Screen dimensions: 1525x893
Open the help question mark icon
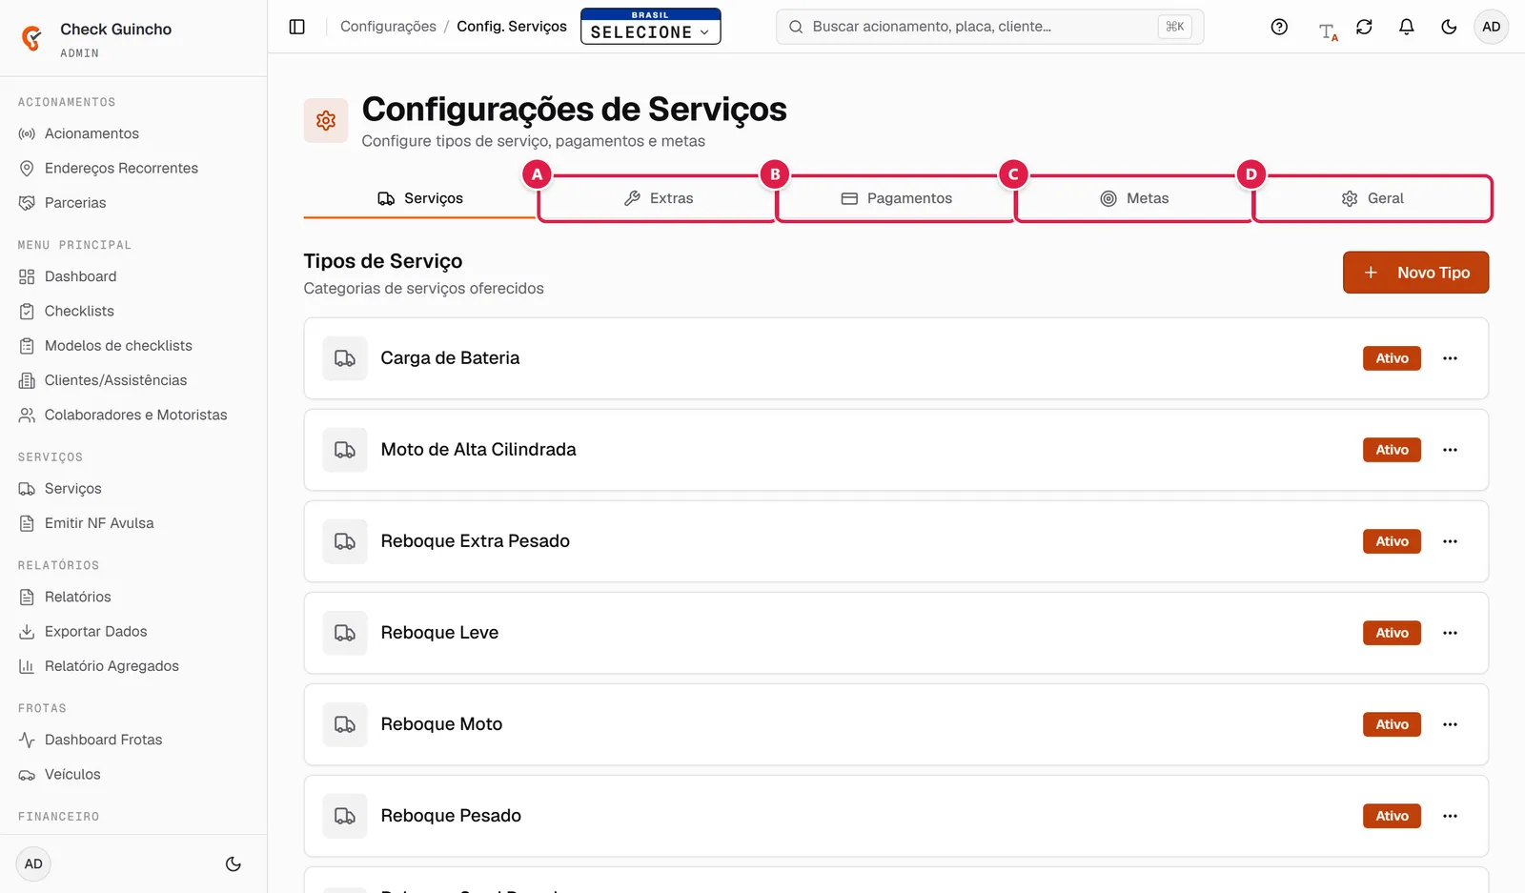click(x=1279, y=27)
